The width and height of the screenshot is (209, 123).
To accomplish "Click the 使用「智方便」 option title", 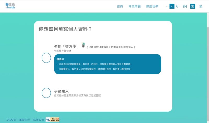I will point(67,46).
